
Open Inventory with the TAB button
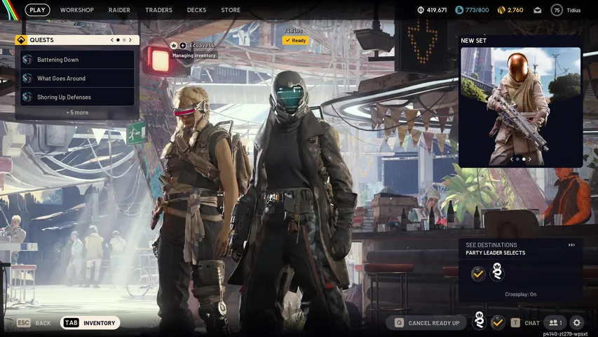90,323
